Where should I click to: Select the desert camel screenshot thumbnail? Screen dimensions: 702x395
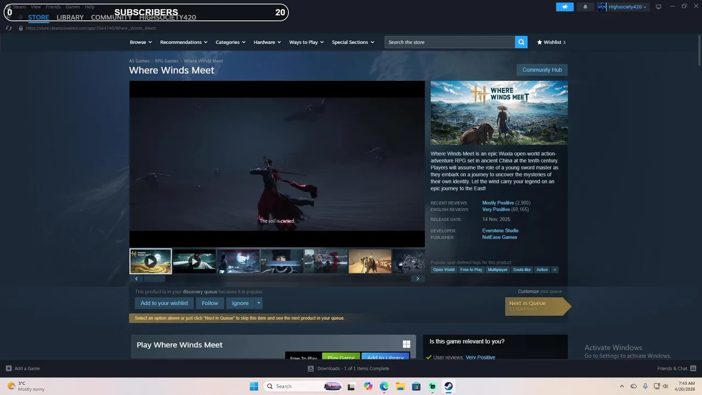point(370,261)
